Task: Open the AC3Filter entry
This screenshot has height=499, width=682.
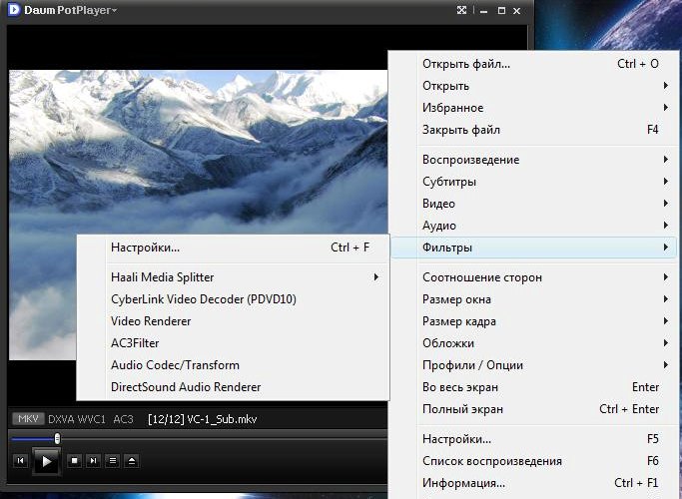Action: click(135, 343)
